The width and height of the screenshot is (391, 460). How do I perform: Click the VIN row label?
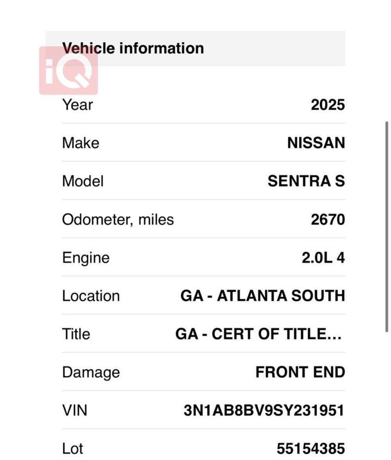[x=74, y=410]
